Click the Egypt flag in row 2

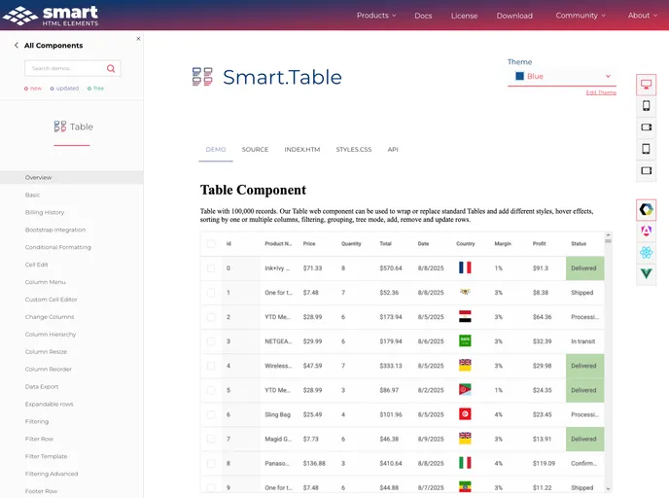[465, 316]
